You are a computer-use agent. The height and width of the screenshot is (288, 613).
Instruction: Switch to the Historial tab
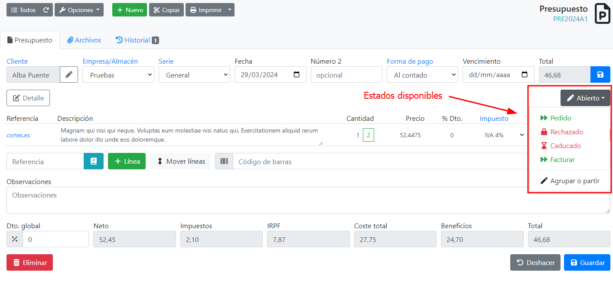pyautogui.click(x=137, y=40)
